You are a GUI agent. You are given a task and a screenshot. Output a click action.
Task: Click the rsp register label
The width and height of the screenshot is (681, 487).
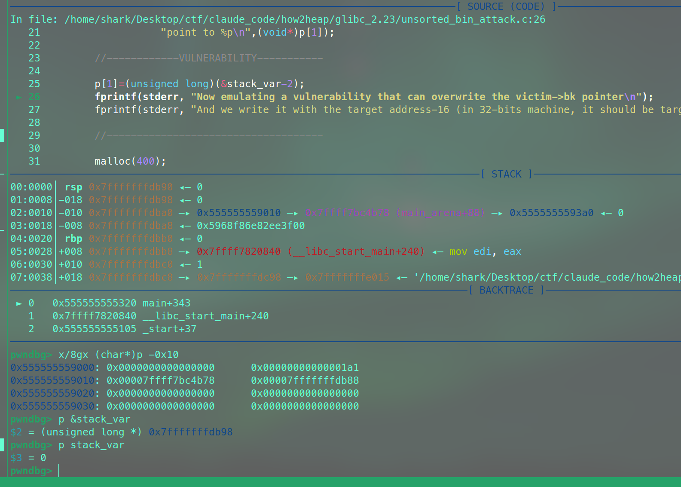73,187
